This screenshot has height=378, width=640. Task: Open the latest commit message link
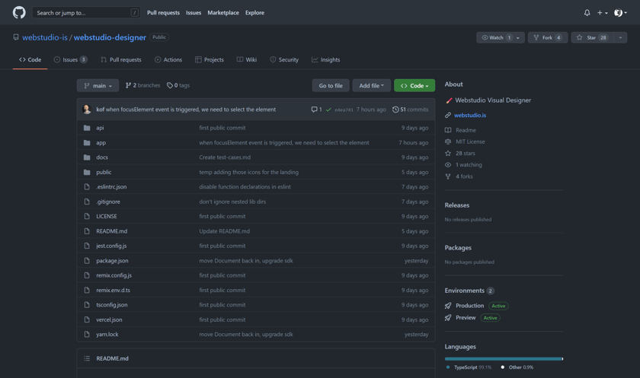(190, 110)
